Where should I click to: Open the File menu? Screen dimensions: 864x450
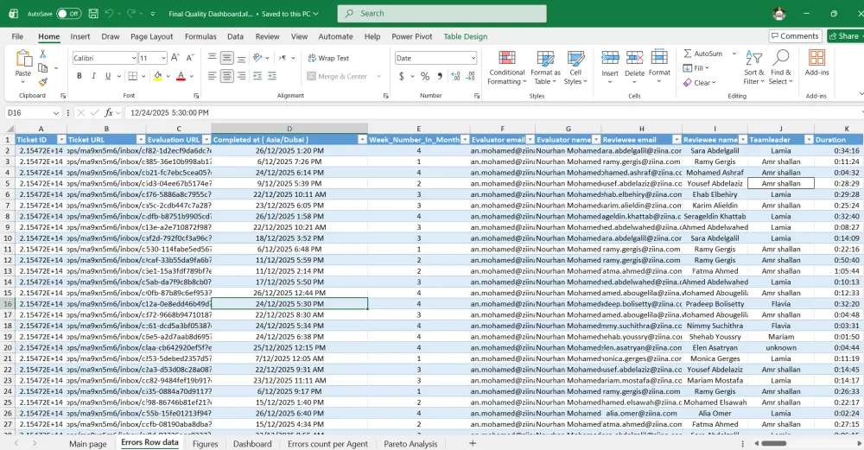click(x=17, y=36)
